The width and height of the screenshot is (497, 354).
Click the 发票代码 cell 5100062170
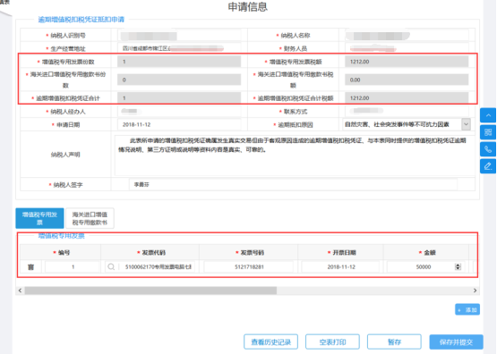157,266
